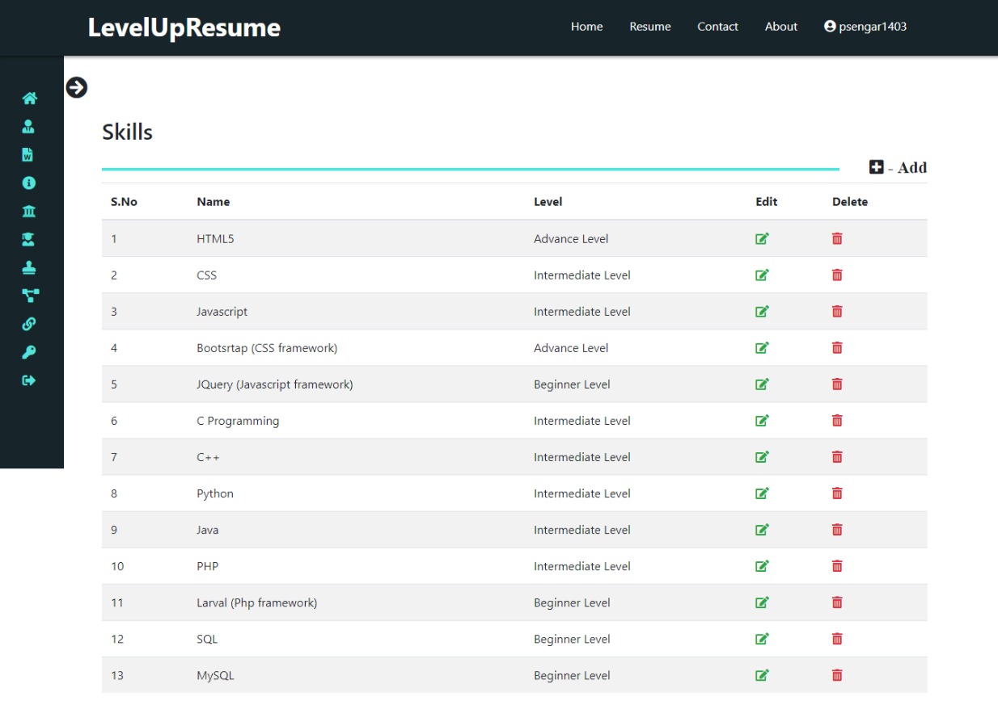
Task: Edit the PHP skill in row 10
Action: (x=762, y=565)
